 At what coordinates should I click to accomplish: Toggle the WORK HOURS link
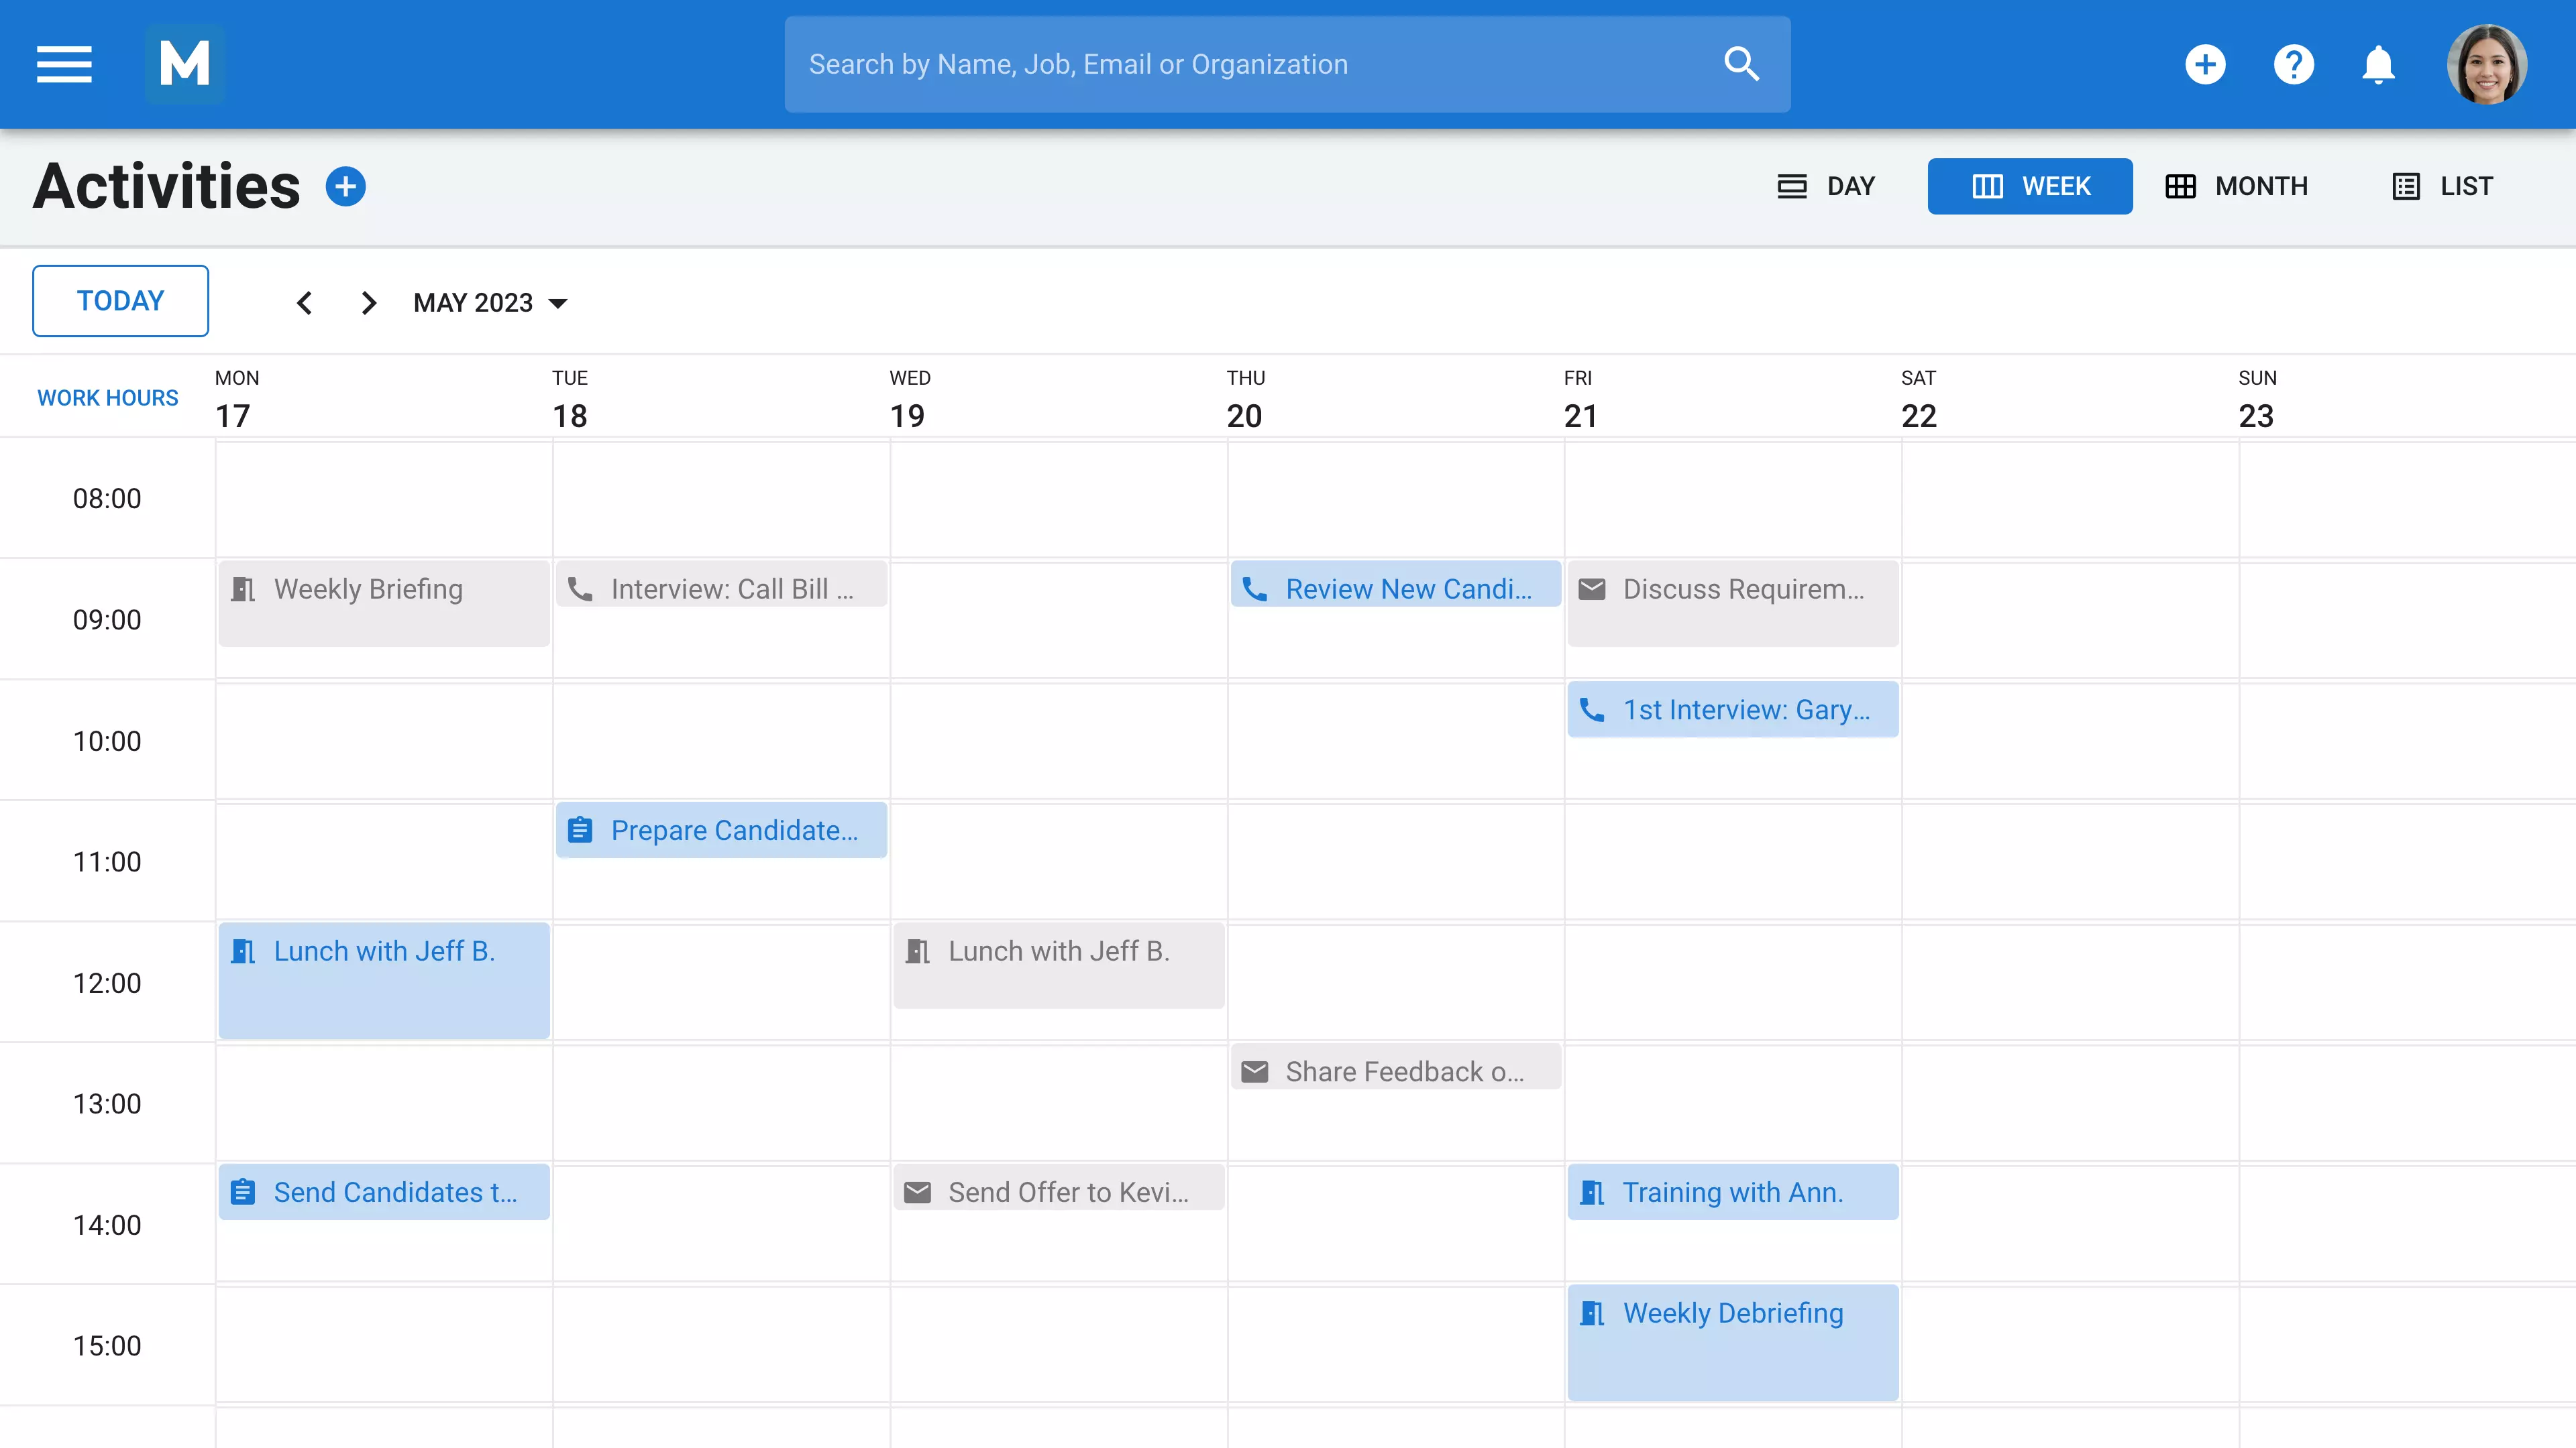click(107, 398)
